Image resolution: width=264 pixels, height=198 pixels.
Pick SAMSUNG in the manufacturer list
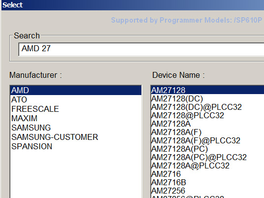click(x=76, y=128)
